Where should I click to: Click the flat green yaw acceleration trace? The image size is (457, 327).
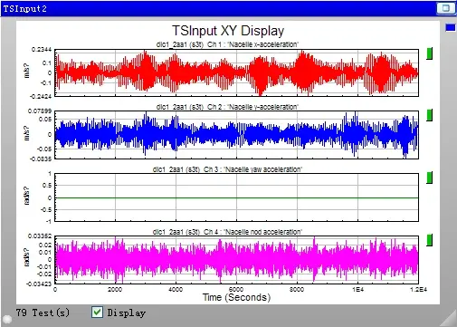coord(236,197)
